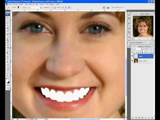Click the foreground/background color swatches

point(8,82)
